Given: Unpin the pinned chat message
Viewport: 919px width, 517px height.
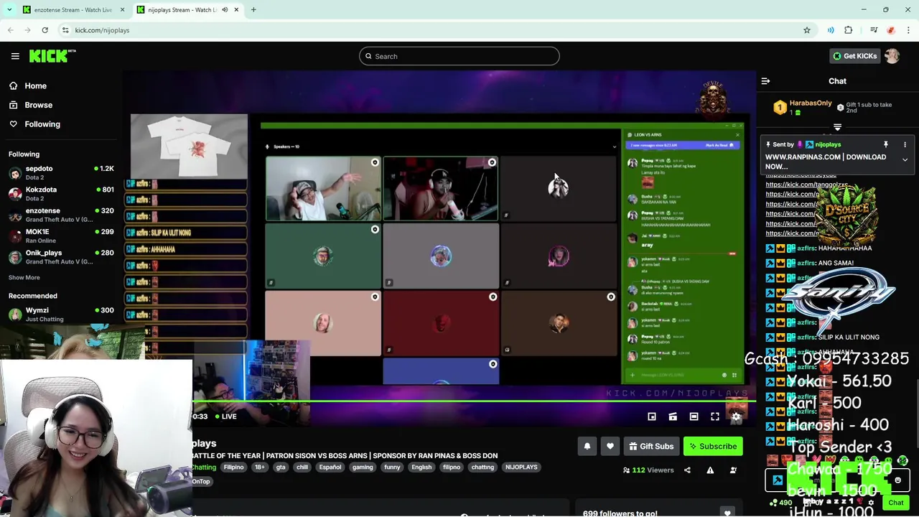Looking at the screenshot, I should coord(886,144).
